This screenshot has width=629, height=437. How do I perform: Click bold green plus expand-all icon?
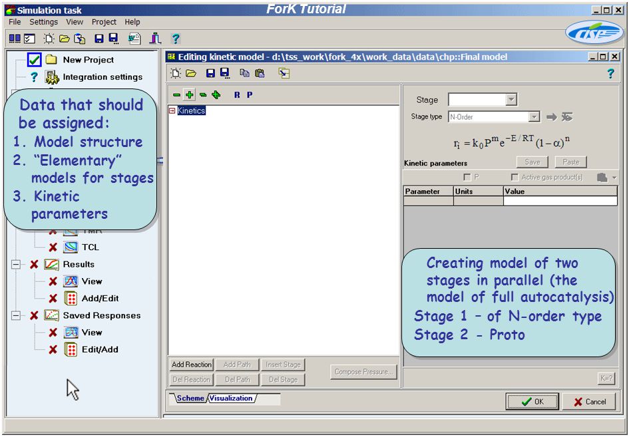(216, 95)
